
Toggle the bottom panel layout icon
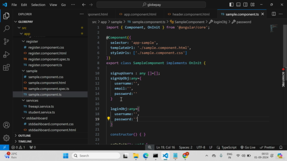[x=238, y=4]
